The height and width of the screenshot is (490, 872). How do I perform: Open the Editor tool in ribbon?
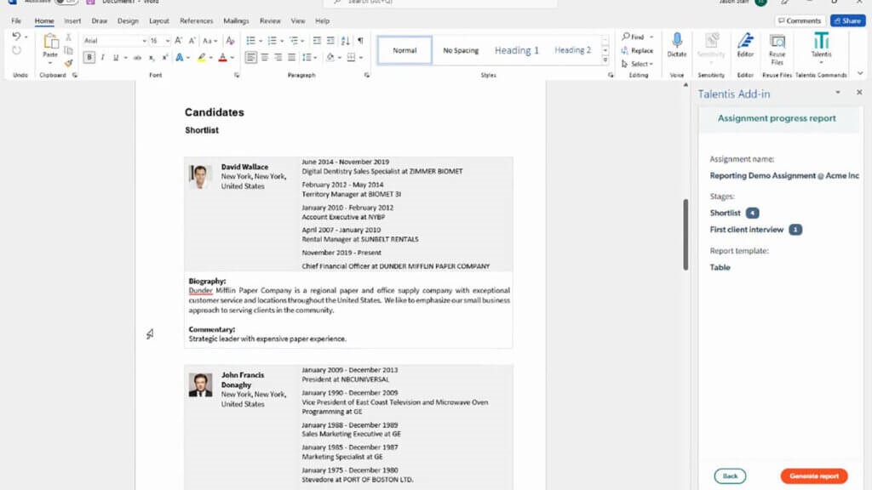[x=745, y=42]
